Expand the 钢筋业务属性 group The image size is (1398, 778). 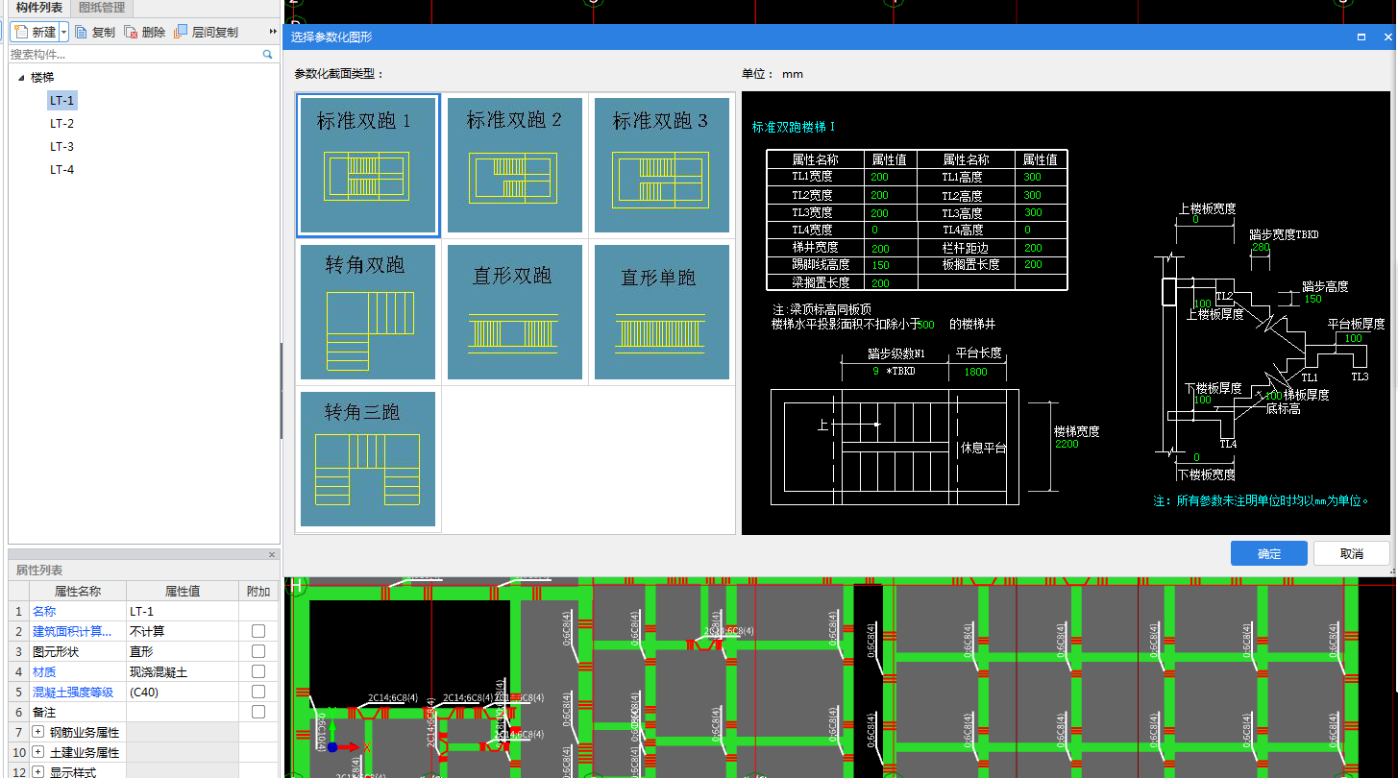click(38, 733)
